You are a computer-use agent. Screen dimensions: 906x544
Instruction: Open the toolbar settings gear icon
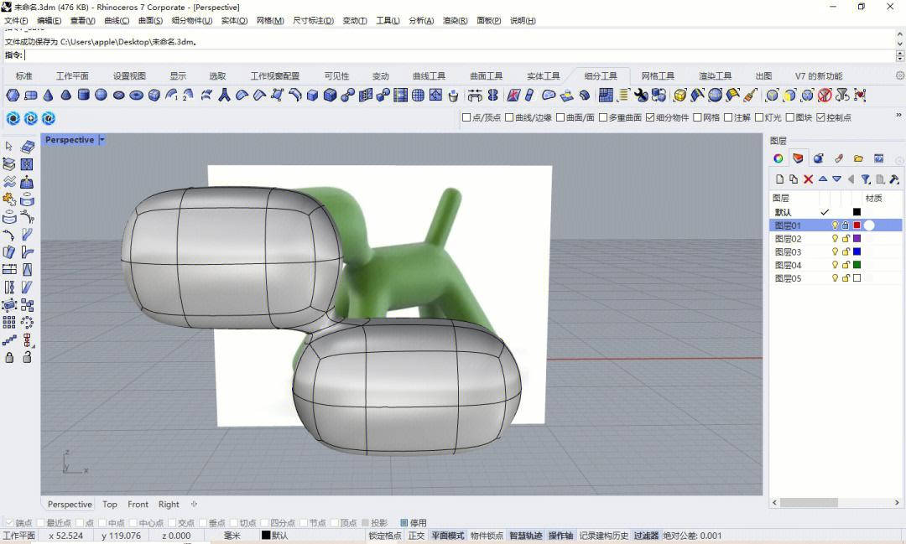click(899, 75)
